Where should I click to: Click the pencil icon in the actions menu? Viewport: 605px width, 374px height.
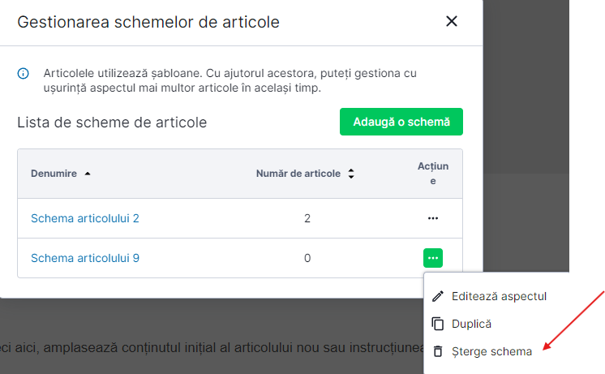point(438,296)
